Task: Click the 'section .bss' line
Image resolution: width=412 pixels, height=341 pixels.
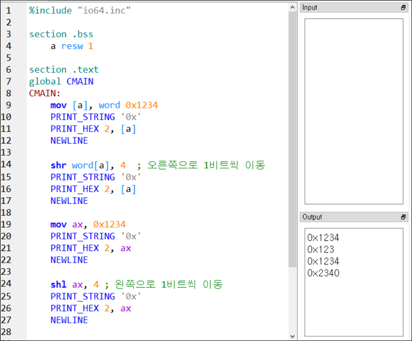Action: pyautogui.click(x=61, y=34)
